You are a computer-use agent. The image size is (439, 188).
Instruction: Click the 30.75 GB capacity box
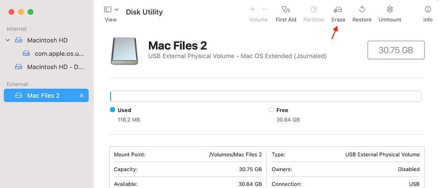point(396,50)
